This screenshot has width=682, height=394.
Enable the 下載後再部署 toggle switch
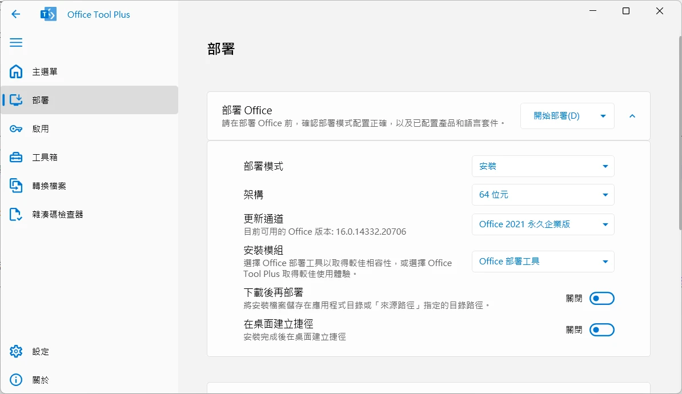[x=601, y=298]
